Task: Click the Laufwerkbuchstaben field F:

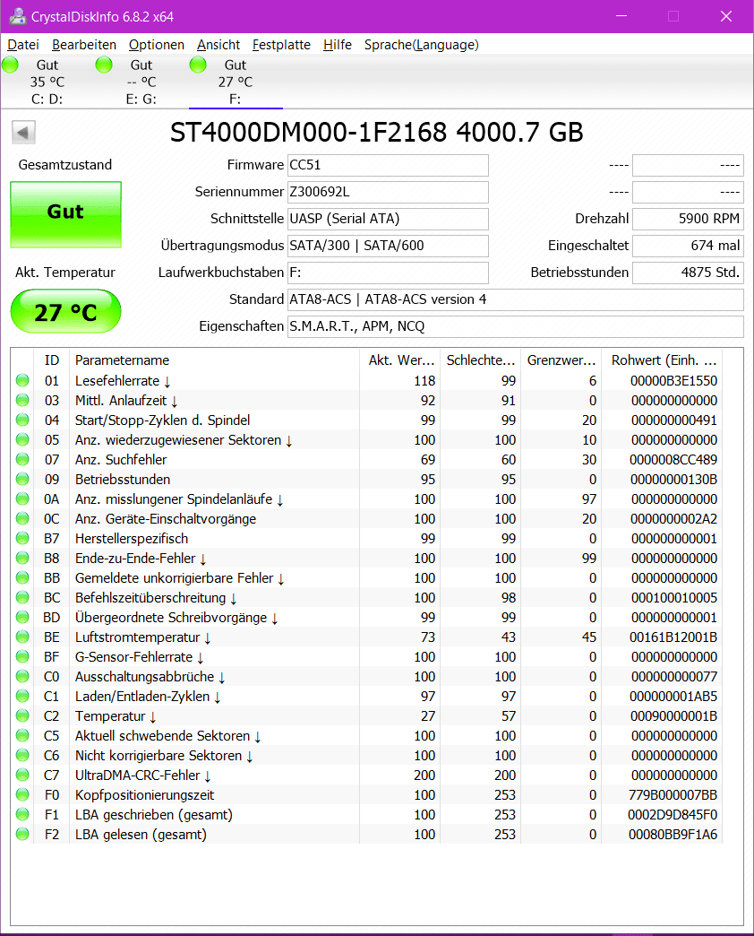Action: (388, 273)
